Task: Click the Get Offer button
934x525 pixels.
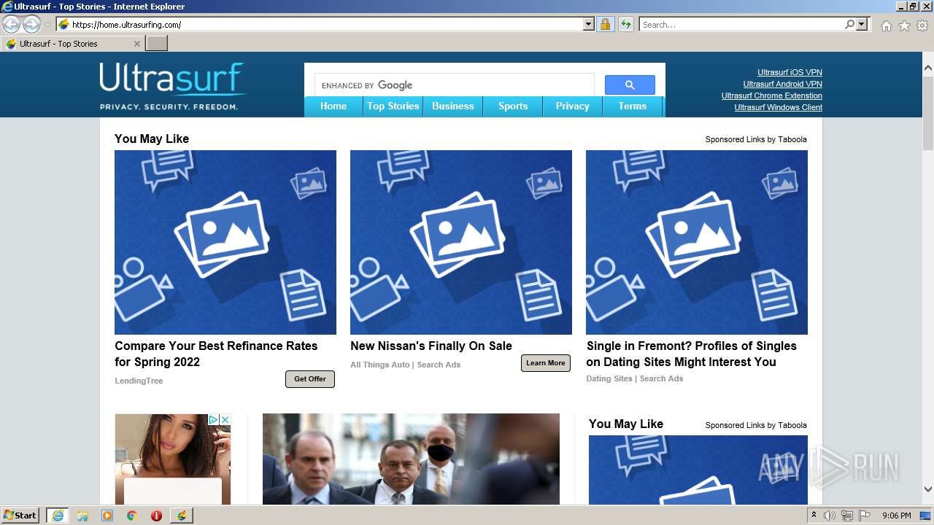Action: 310,379
